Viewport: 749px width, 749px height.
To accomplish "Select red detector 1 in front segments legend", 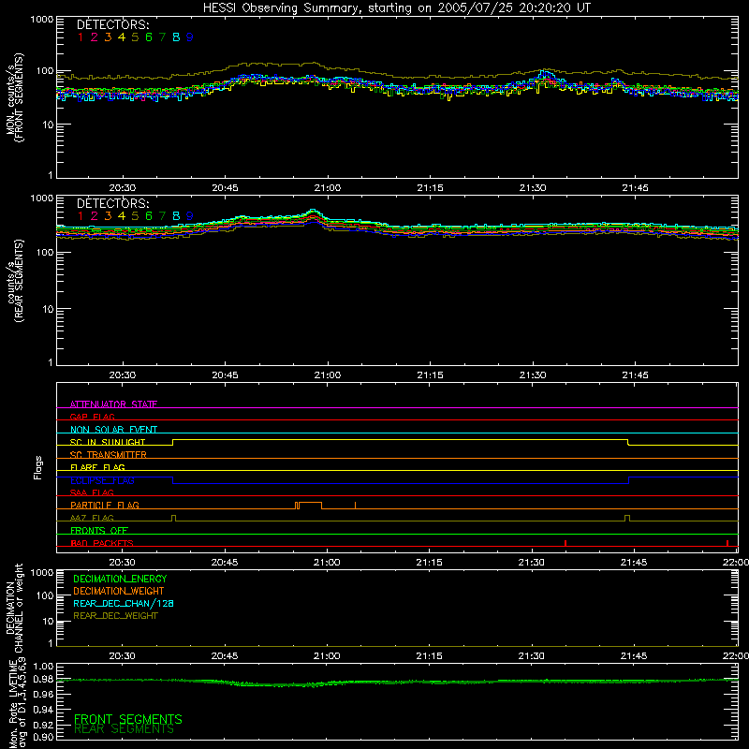I will point(81,37).
